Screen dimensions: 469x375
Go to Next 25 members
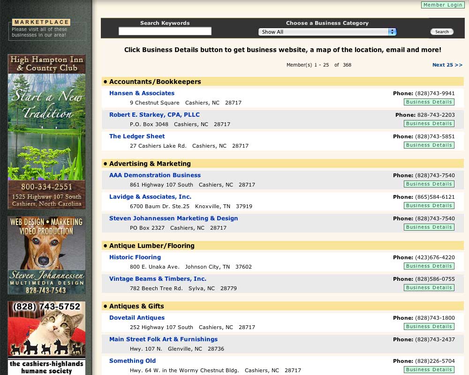pyautogui.click(x=447, y=65)
